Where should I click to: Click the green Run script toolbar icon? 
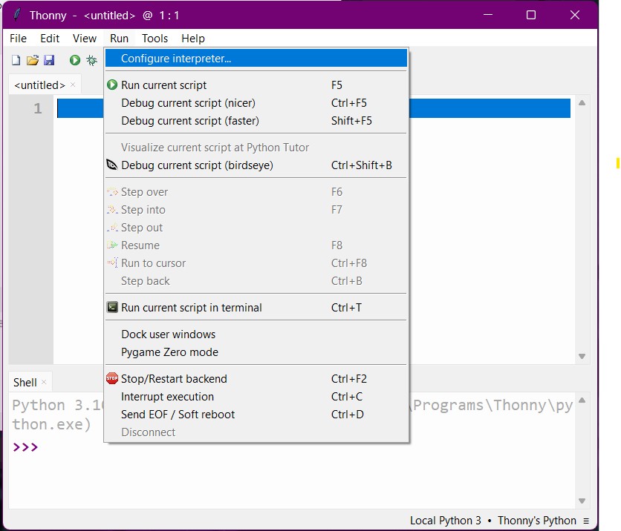75,60
